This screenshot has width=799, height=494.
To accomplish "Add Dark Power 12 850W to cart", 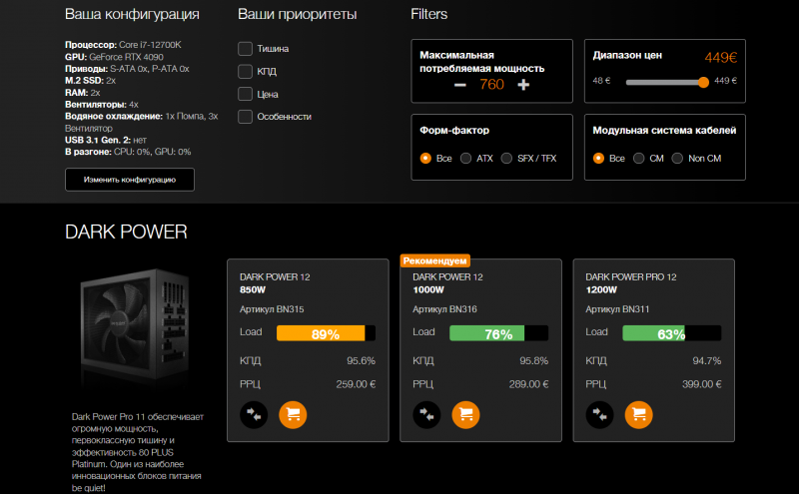I will click(x=292, y=413).
